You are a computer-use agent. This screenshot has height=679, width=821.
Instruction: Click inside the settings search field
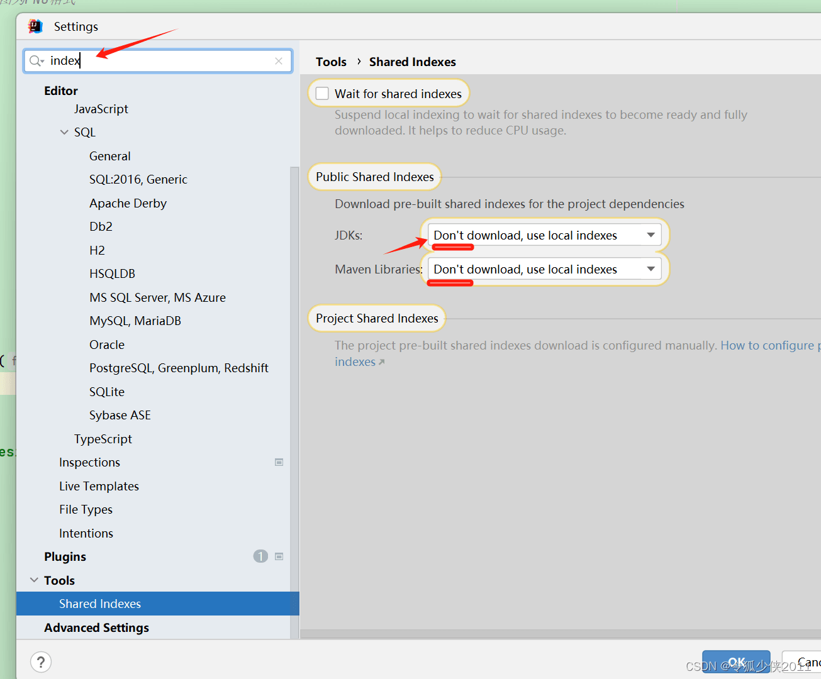point(158,61)
